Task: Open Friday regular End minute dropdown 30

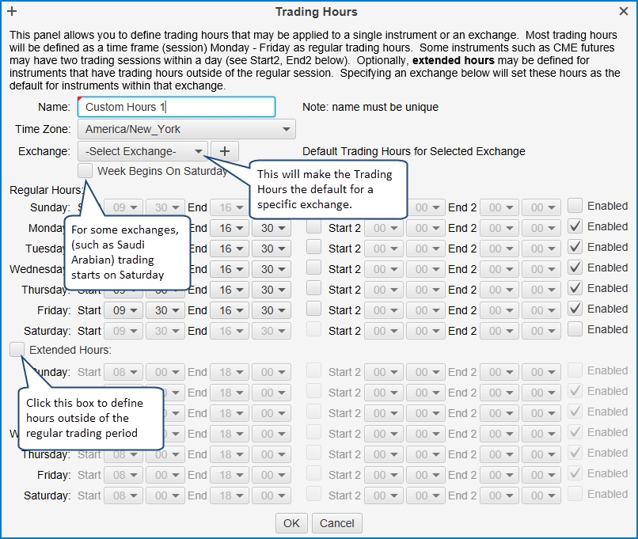Action: click(x=272, y=310)
